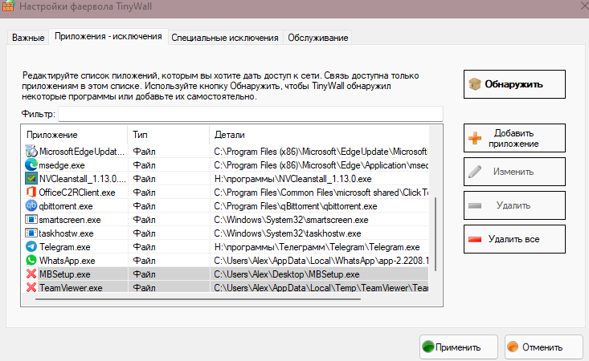Select the smartscreen.exe entry name
This screenshot has height=361, width=589.
(70, 220)
